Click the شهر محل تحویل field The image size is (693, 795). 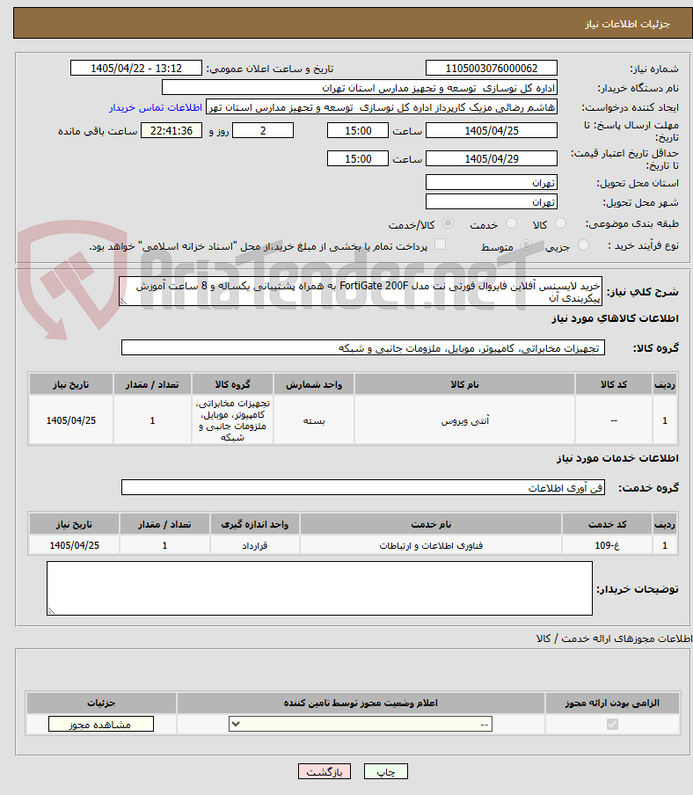click(492, 201)
